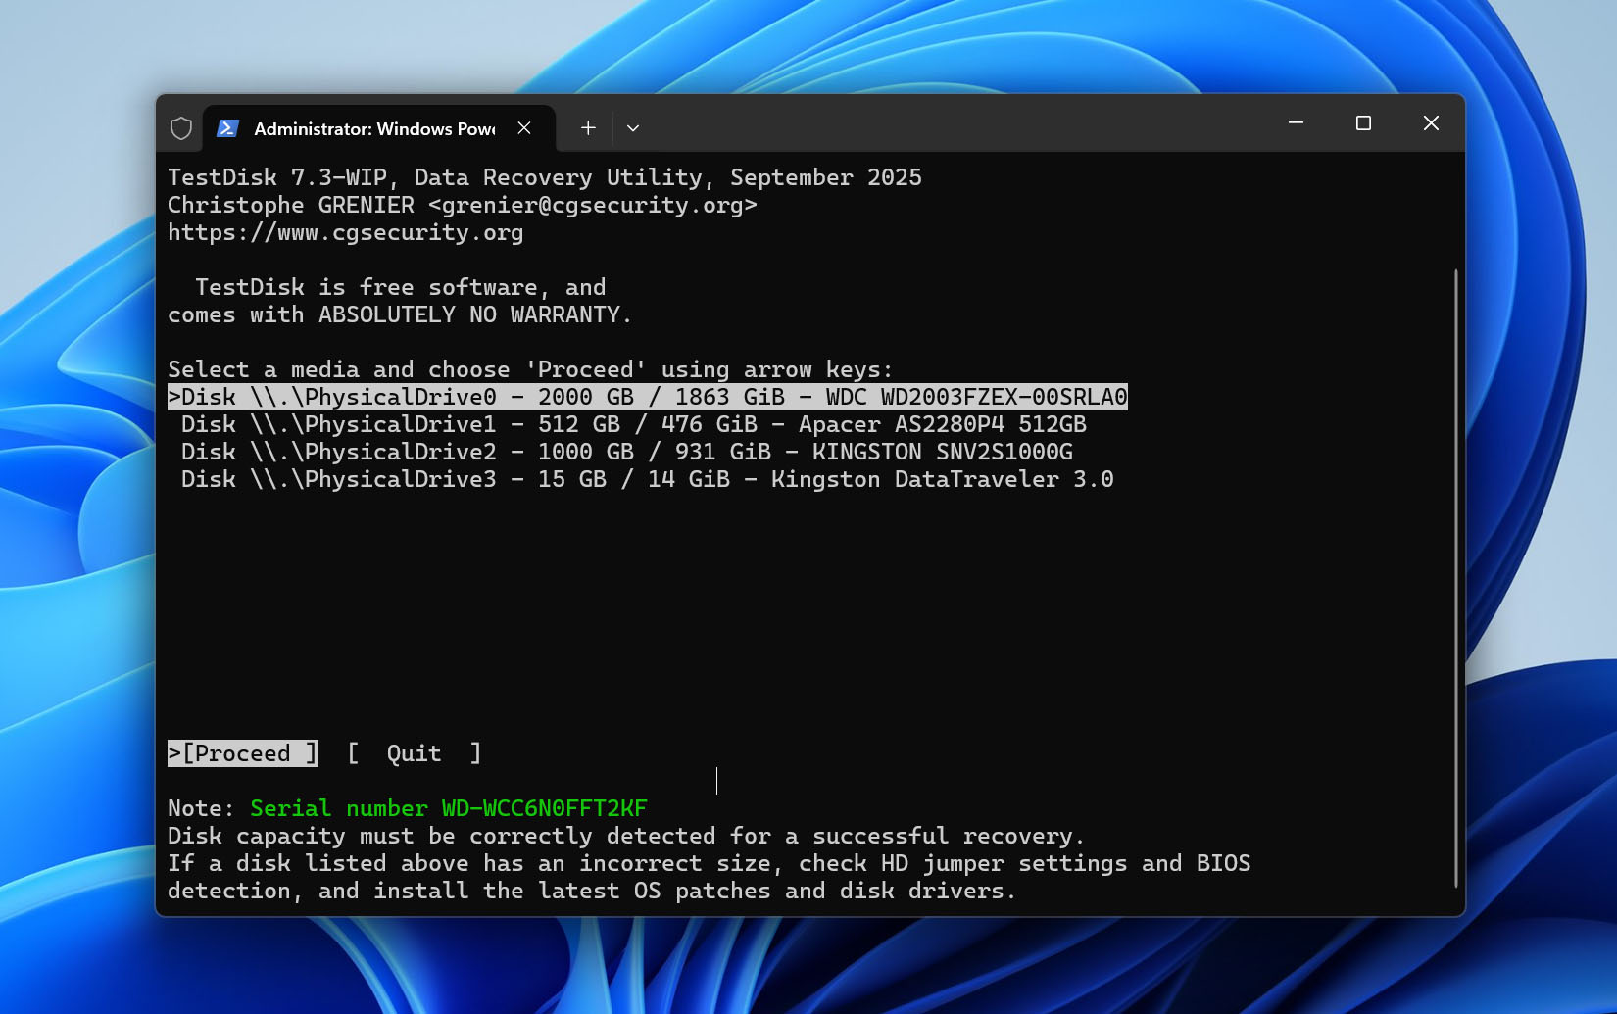Click the 'Select a media and choose' prompt
The height and width of the screenshot is (1014, 1617).
coord(530,370)
